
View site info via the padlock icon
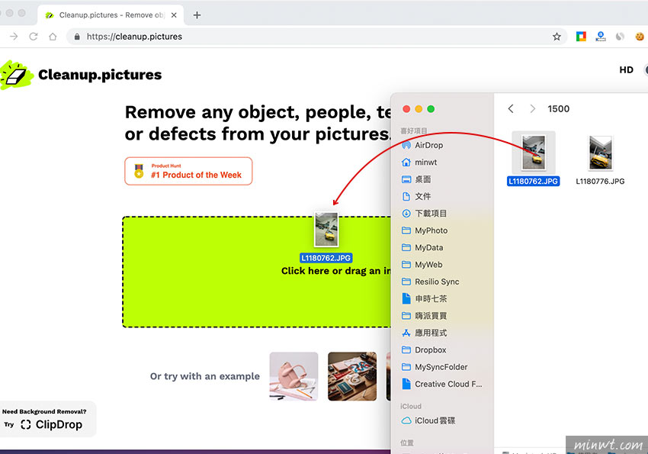pos(77,37)
